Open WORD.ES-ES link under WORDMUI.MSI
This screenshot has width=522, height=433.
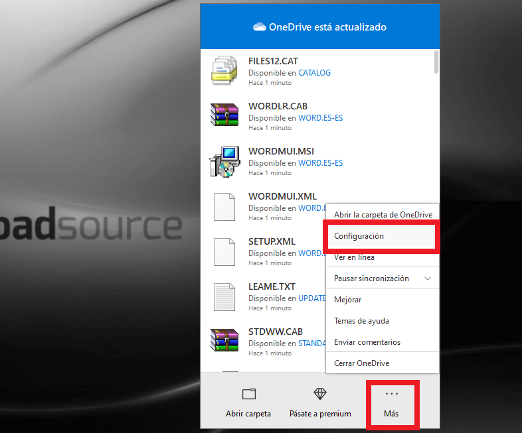coord(320,163)
